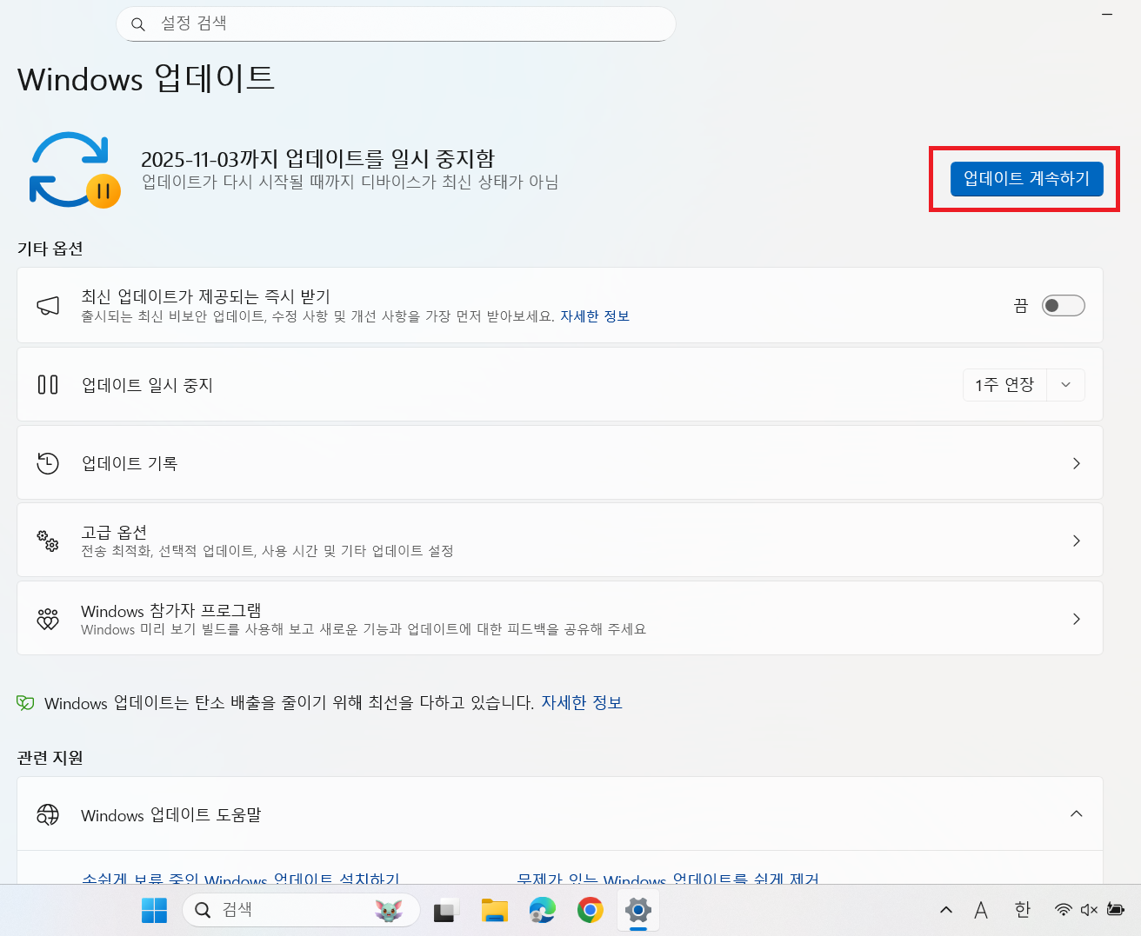Collapse the Windows 업데이트 도움말 section
1141x936 pixels.
pyautogui.click(x=1076, y=813)
